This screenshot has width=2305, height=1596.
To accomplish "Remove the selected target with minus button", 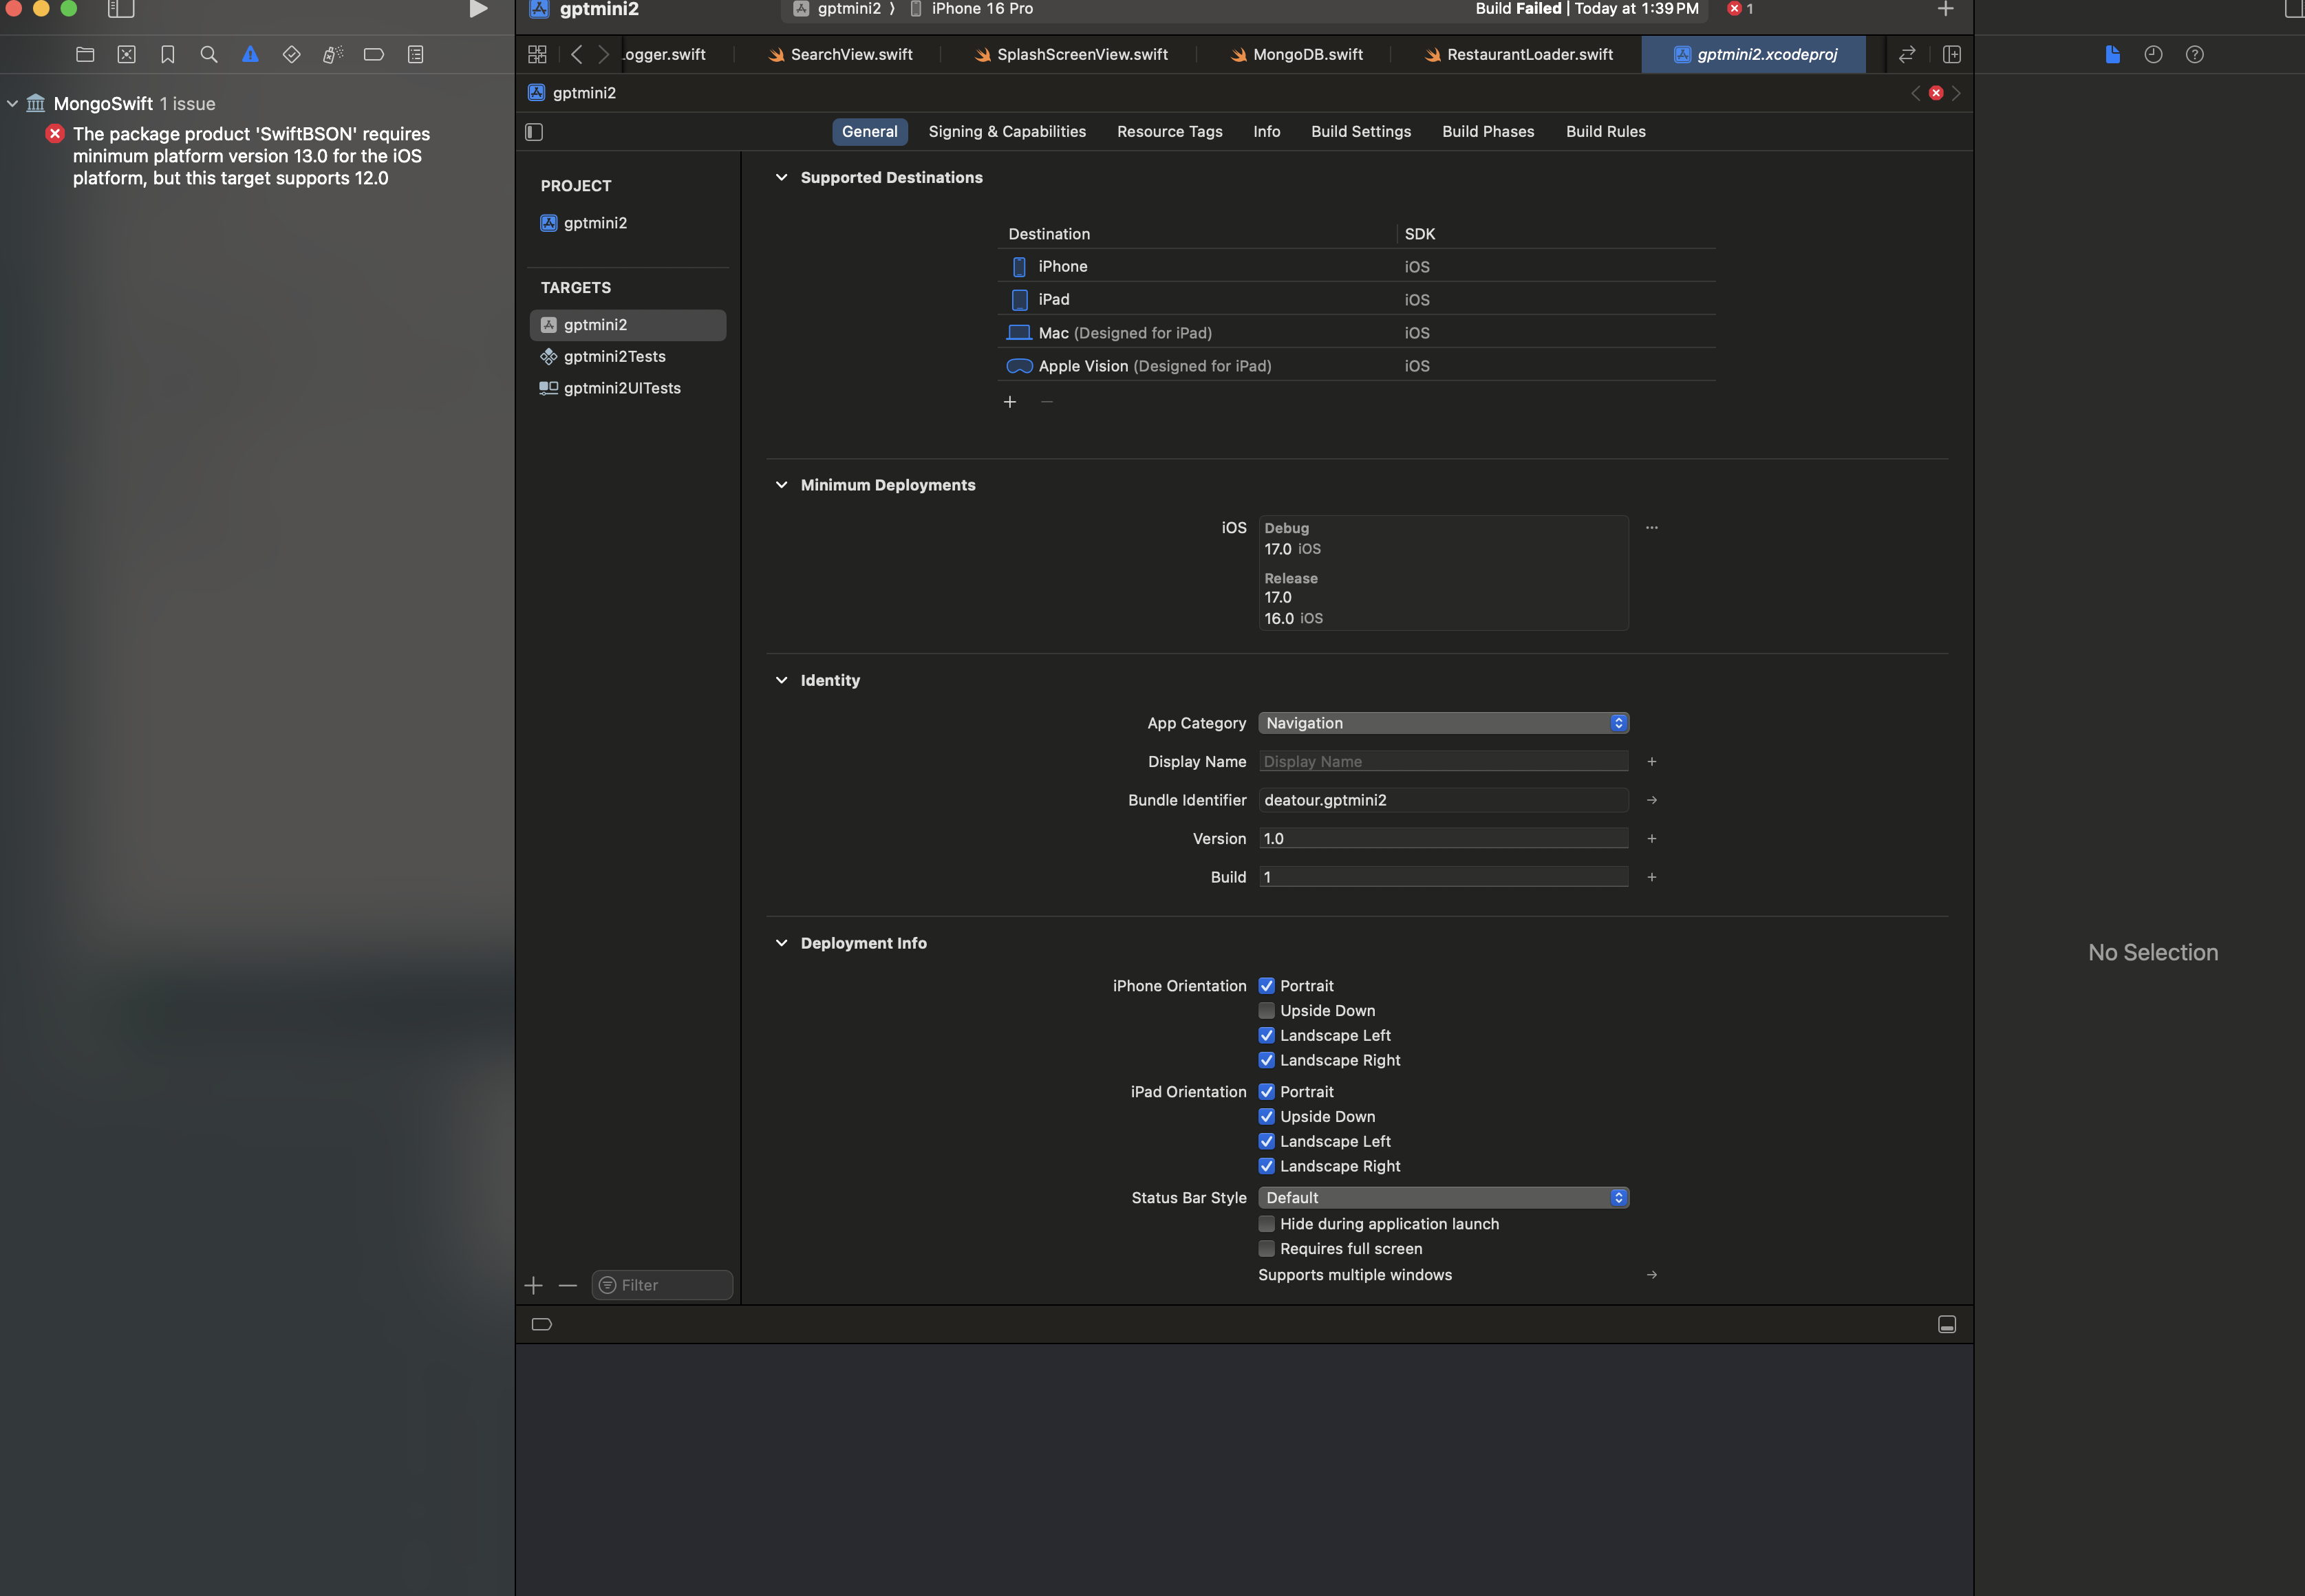I will [568, 1285].
